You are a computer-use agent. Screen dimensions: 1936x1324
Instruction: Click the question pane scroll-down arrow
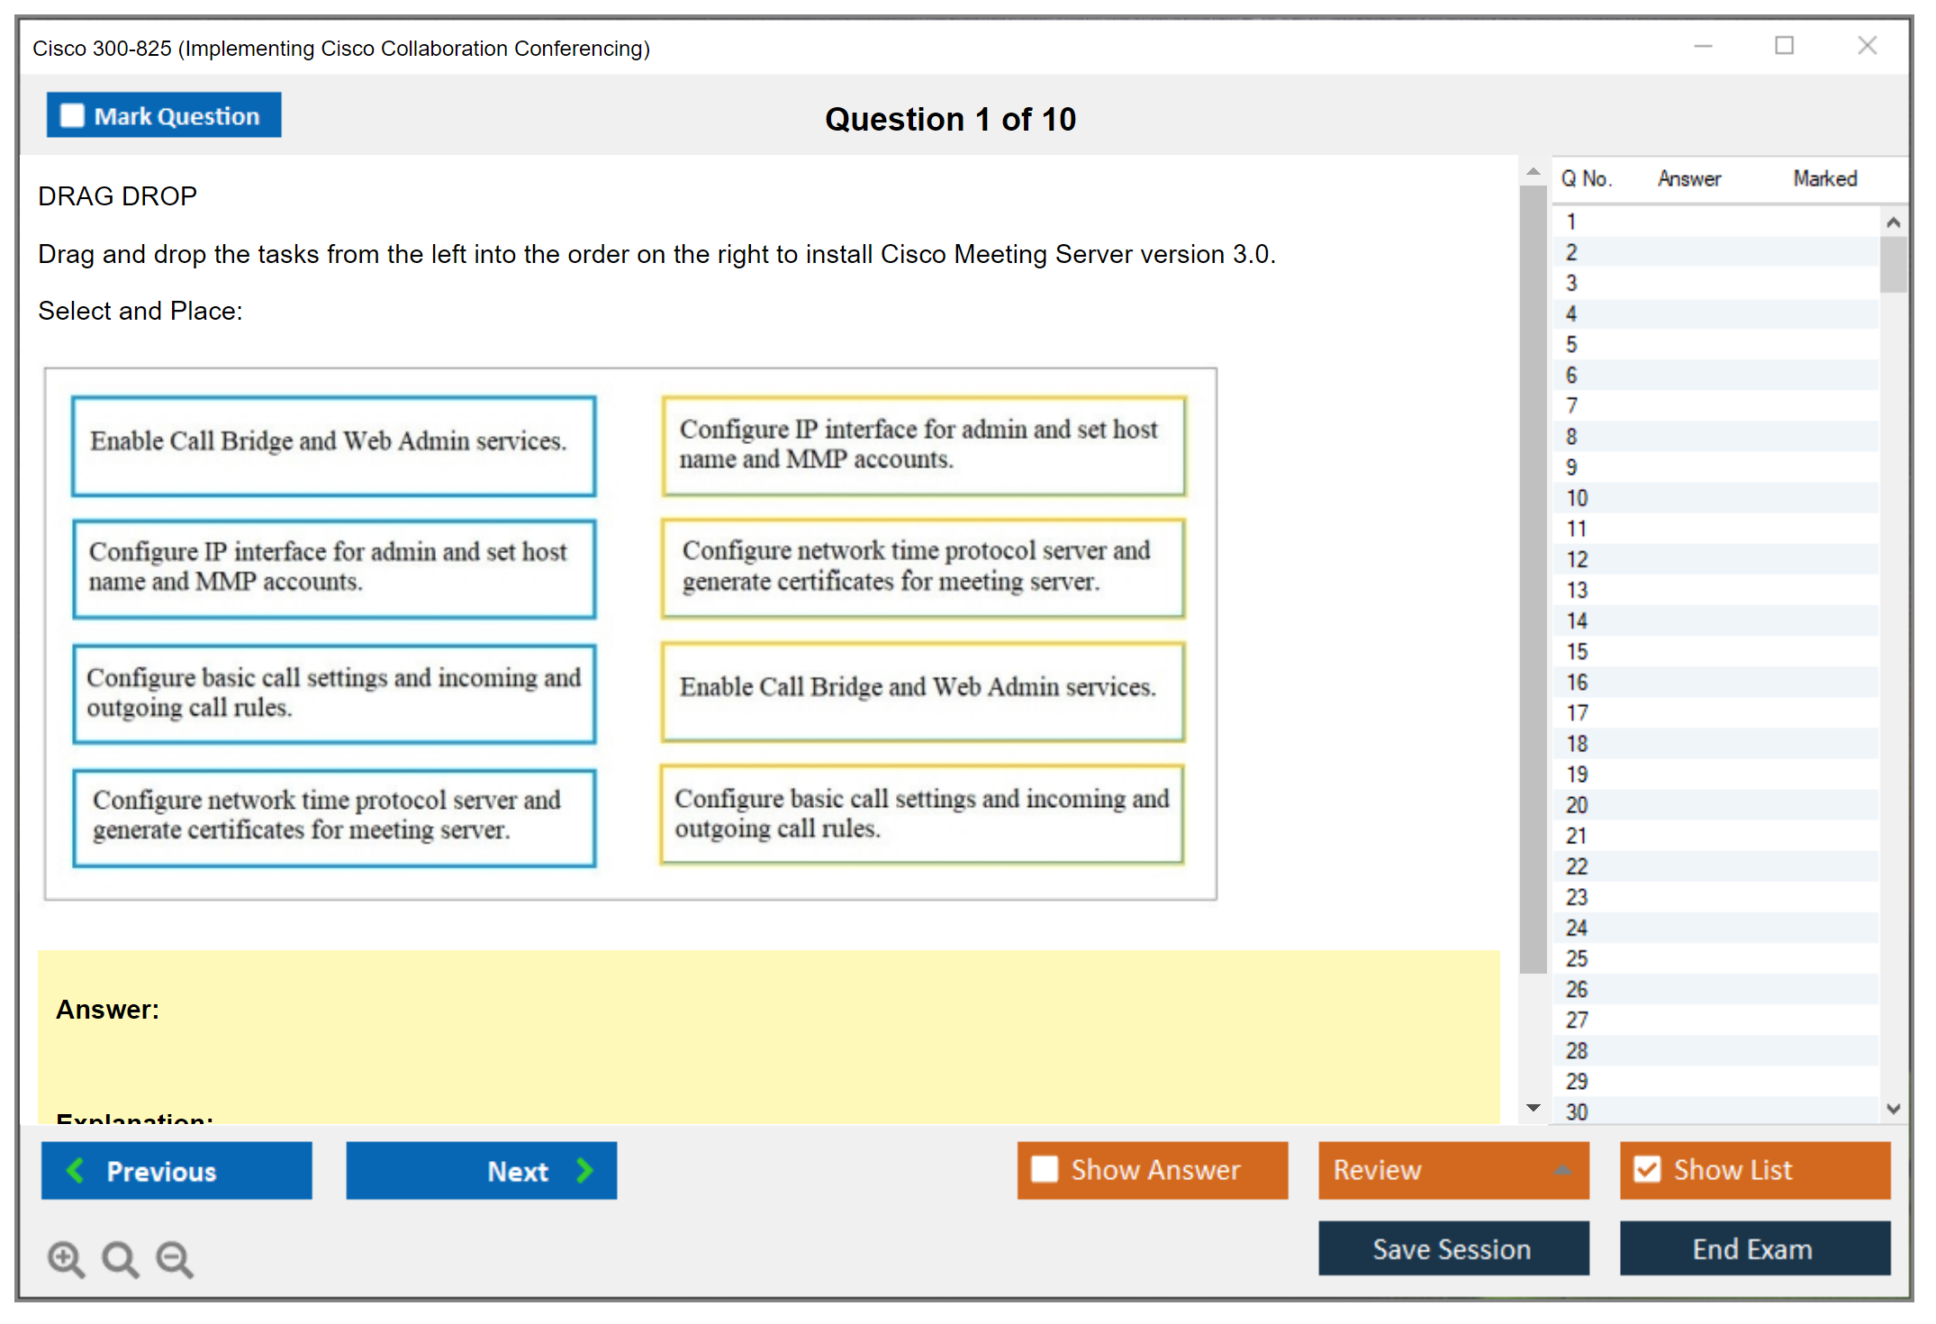pos(1533,1108)
